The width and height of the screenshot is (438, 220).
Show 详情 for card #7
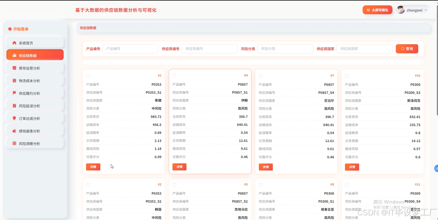click(266, 167)
